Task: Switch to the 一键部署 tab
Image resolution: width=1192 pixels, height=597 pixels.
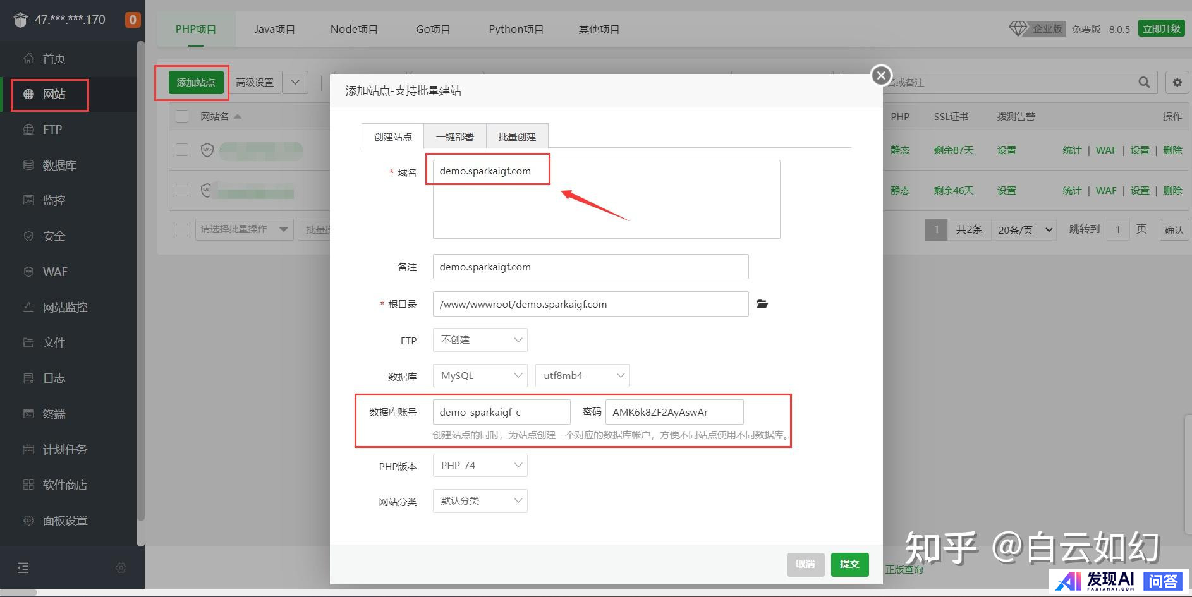Action: pos(454,136)
